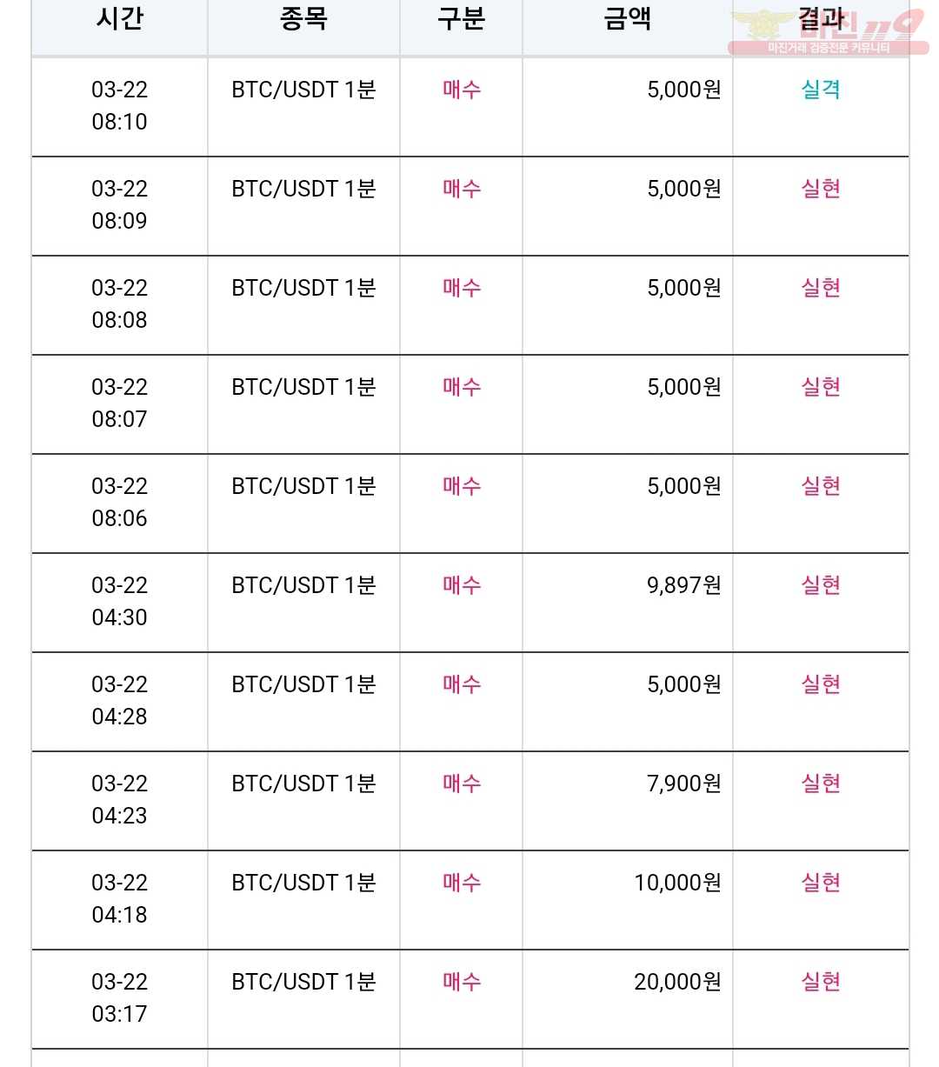The image size is (939, 1067).
Task: Click the 실격 result for 08:10
Action: click(x=821, y=90)
